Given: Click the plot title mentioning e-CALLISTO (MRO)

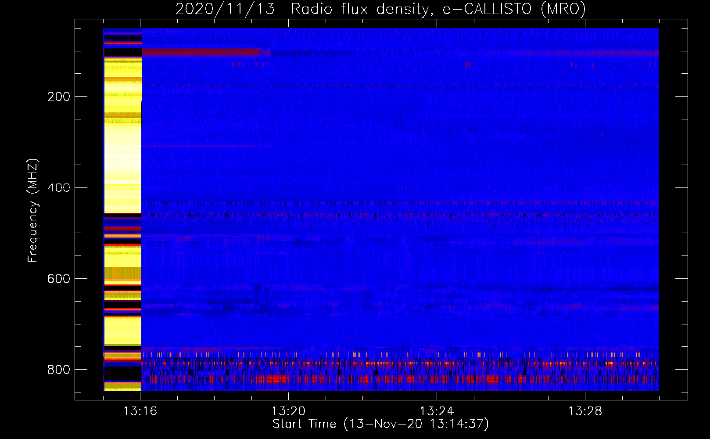Looking at the screenshot, I should (380, 9).
